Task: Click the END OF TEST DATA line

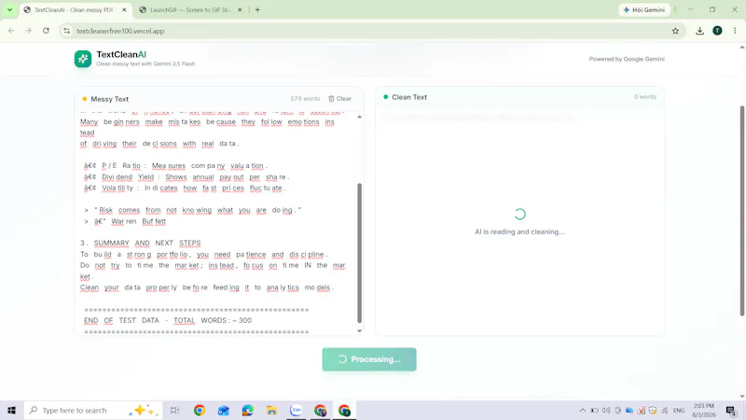Action: tap(168, 320)
